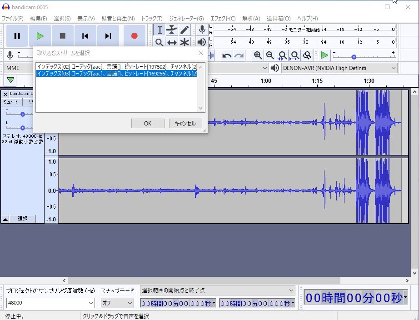Open the エフェクト(C) menu

[223, 19]
